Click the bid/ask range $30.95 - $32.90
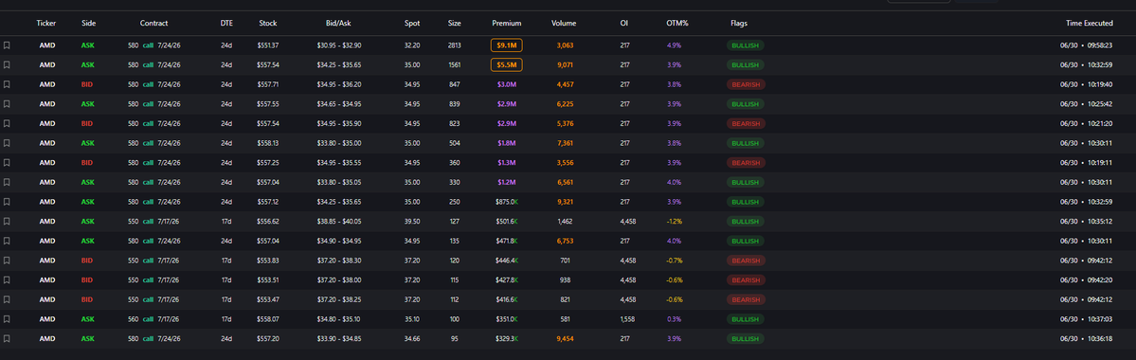1136x360 pixels. [339, 45]
